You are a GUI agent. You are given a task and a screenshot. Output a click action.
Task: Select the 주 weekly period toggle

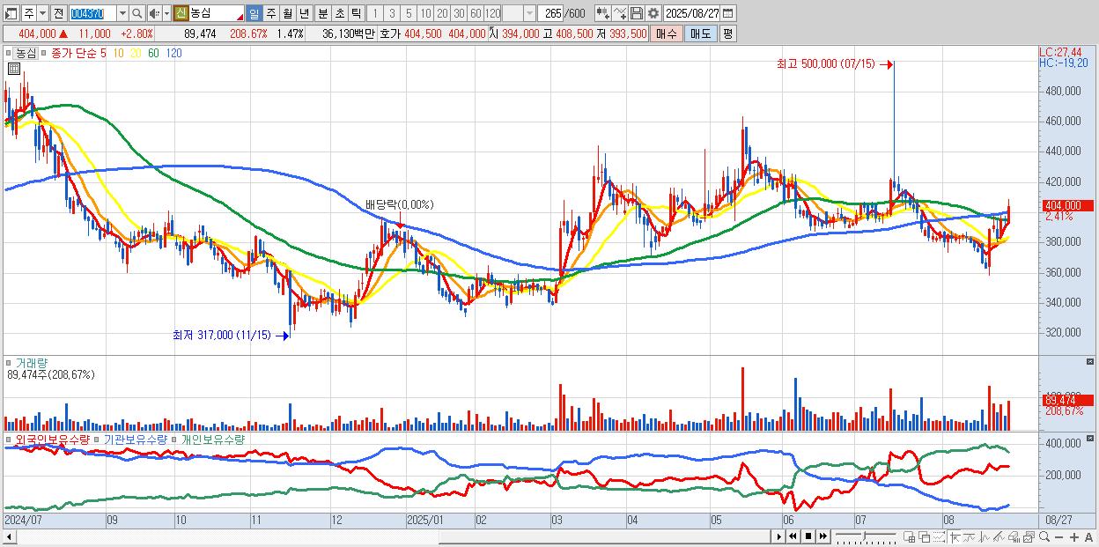pyautogui.click(x=270, y=13)
